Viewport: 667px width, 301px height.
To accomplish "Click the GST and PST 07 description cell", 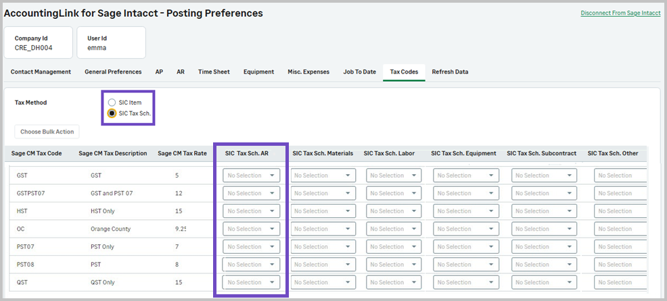I will tap(112, 193).
